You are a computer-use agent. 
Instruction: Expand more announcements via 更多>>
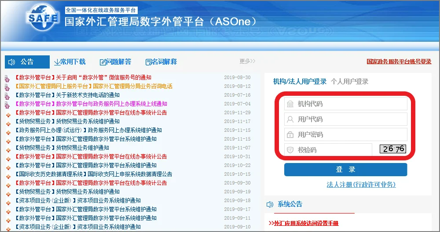(x=247, y=62)
